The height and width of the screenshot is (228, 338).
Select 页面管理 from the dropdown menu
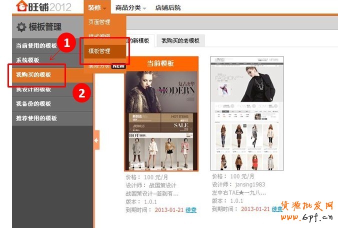[x=99, y=22]
